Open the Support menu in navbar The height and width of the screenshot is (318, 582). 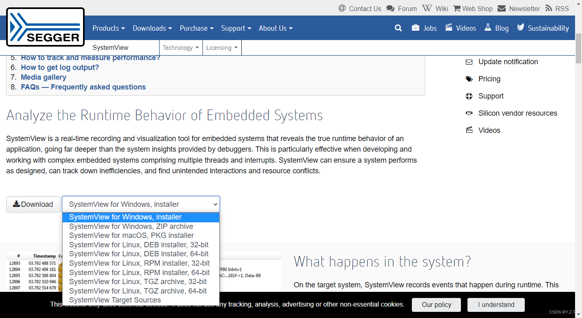(x=236, y=28)
